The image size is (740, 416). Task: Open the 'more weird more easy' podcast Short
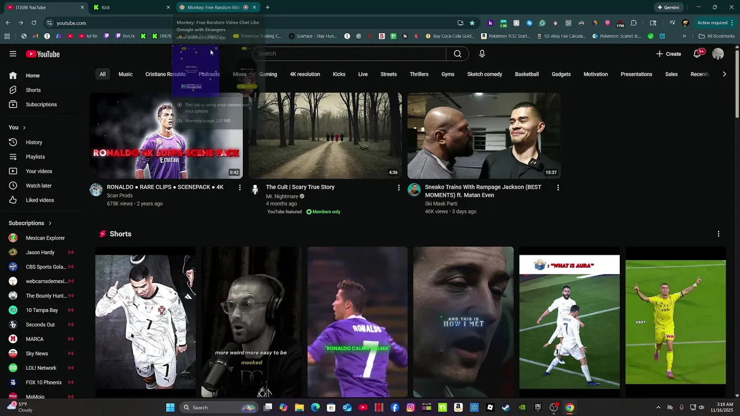click(251, 322)
